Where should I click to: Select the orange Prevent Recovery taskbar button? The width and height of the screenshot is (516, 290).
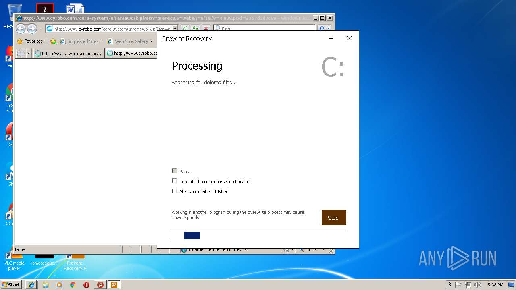coord(114,285)
